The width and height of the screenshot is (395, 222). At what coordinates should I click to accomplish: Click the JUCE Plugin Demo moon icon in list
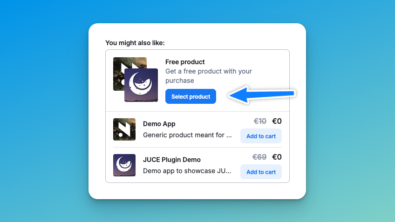[124, 165]
